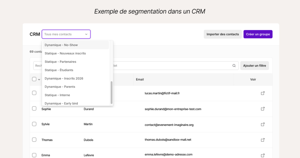This screenshot has height=158, width=300.
Task: Pick Statique - Étudiants from the list
Action: click(x=76, y=70)
